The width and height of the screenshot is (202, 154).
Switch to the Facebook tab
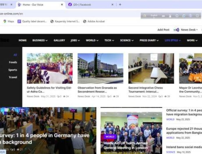[87, 5]
